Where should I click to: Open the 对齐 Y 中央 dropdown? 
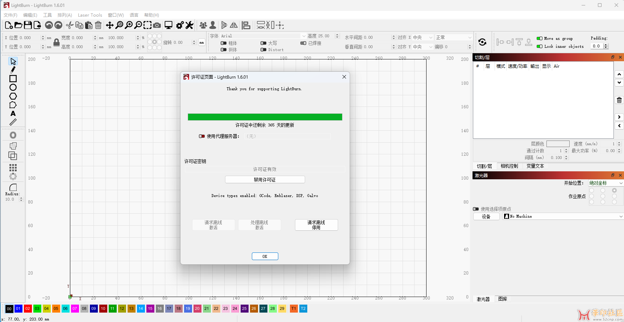[x=423, y=47]
